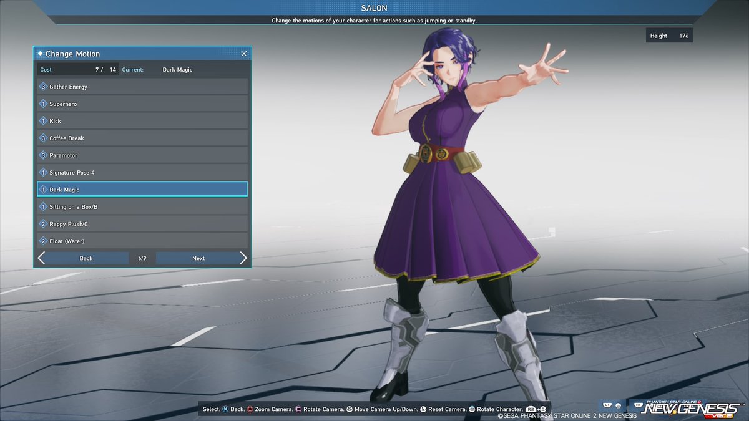749x421 pixels.
Task: Click the Back page button
Action: tap(86, 258)
